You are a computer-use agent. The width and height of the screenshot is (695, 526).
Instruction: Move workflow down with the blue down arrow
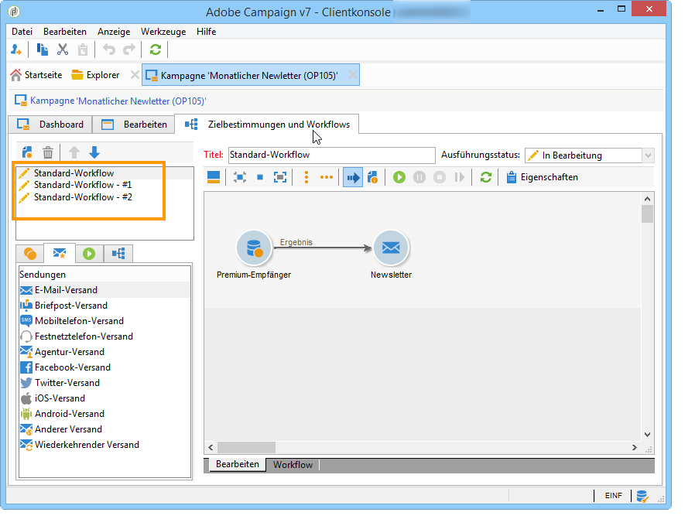(94, 152)
